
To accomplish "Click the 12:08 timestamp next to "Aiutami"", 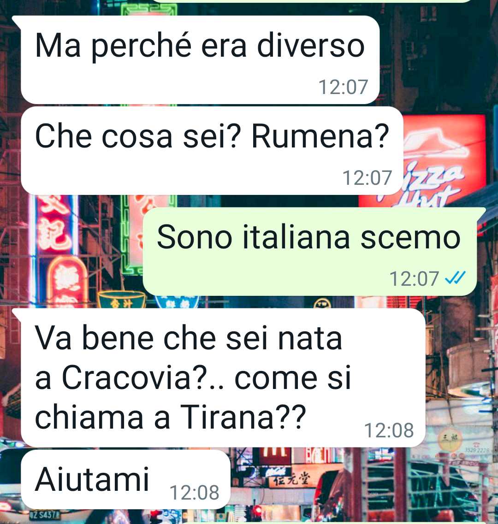I will [194, 493].
